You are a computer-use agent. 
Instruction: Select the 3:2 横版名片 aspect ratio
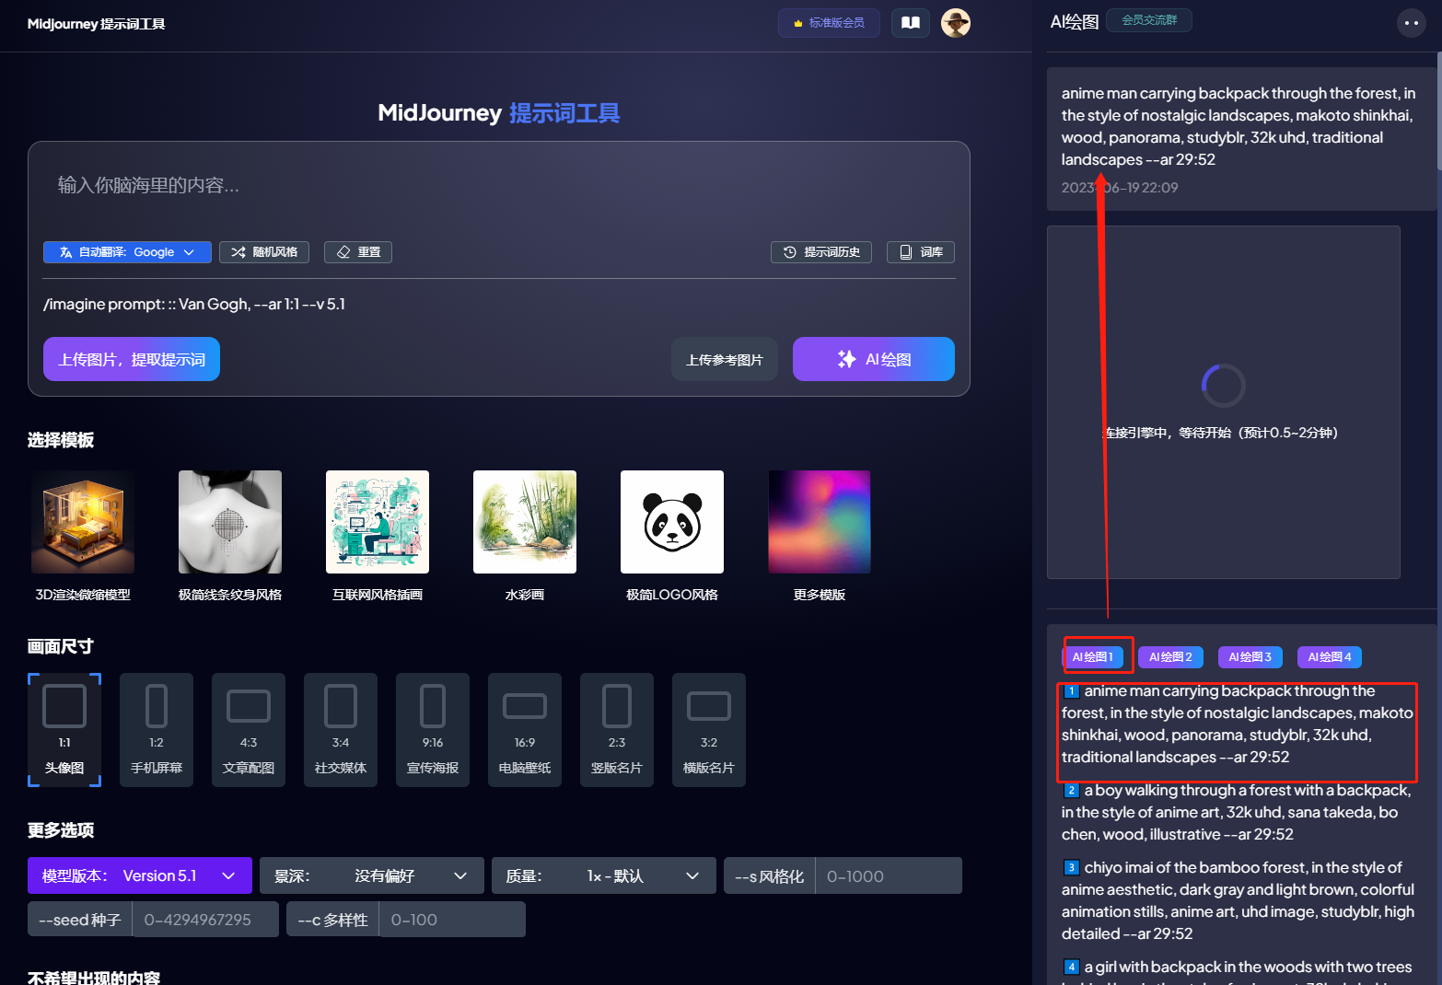(x=709, y=730)
